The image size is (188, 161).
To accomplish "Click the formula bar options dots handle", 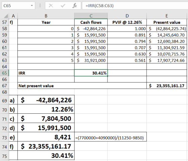I will click(x=40, y=5).
